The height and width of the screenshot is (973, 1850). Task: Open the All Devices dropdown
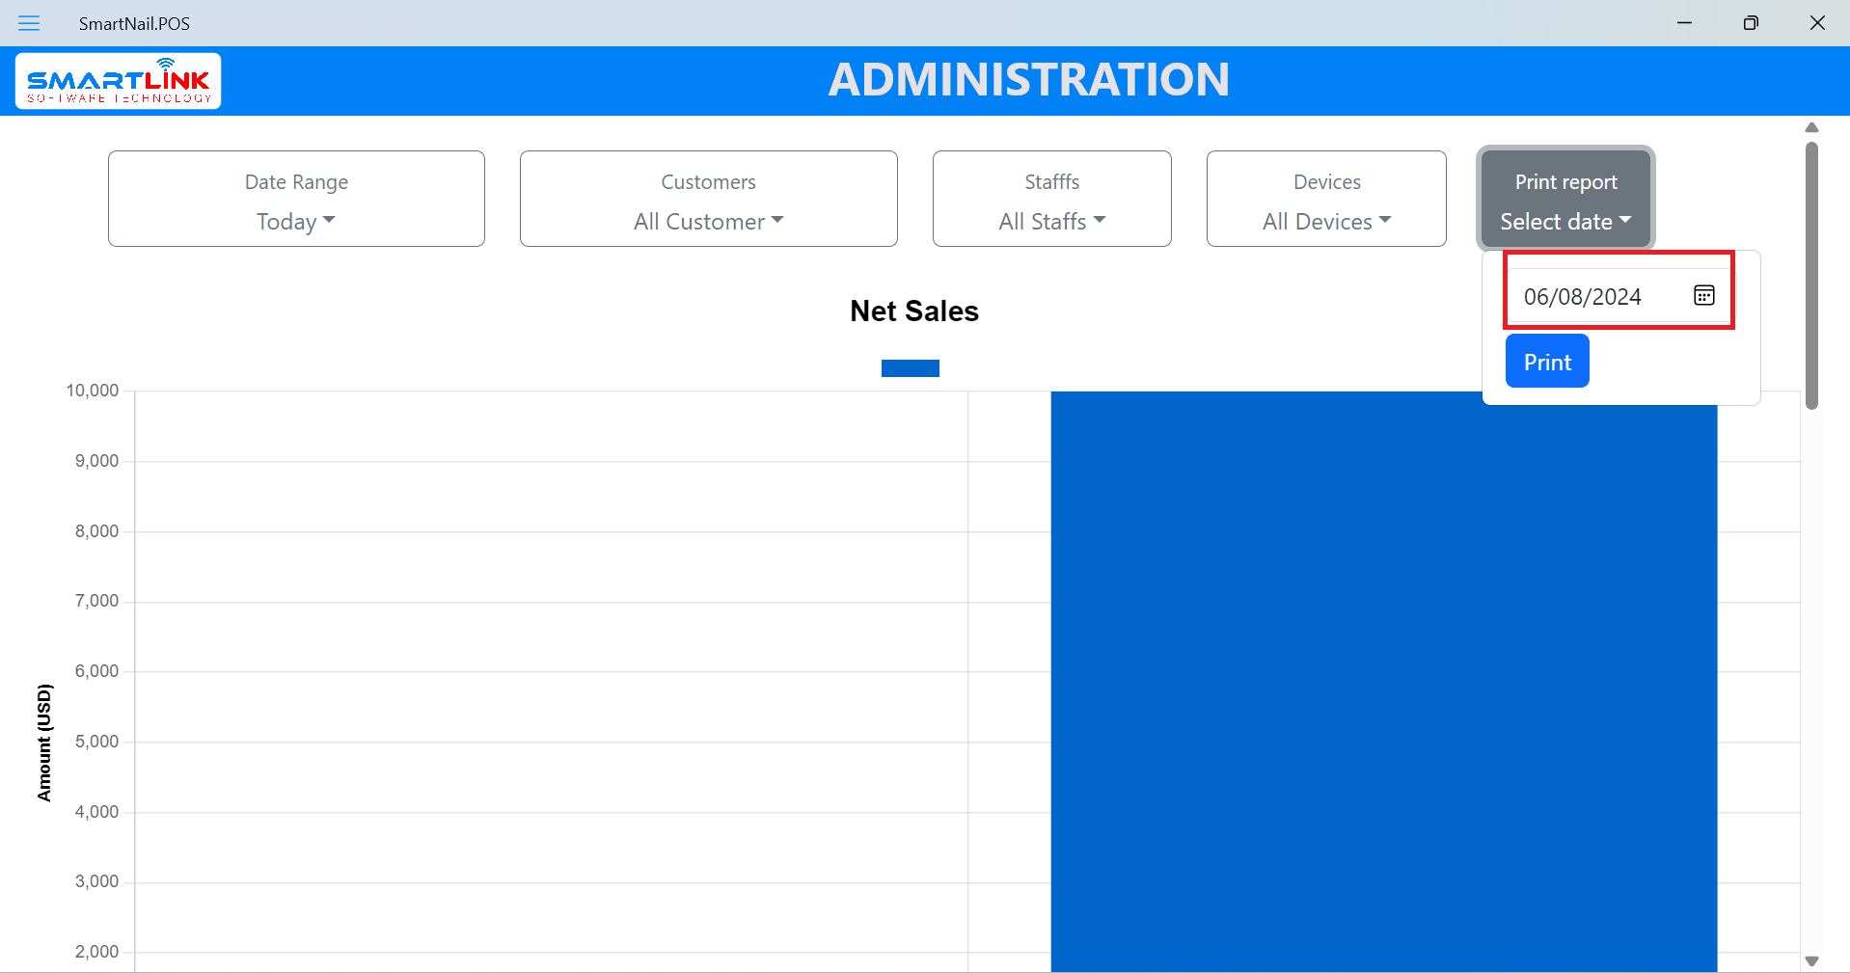click(x=1326, y=222)
